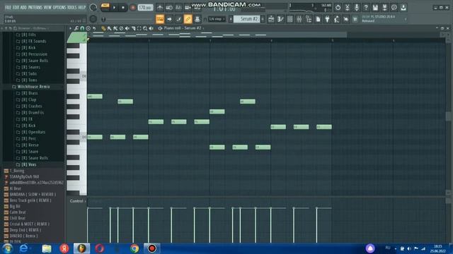Toggle the highlighted orange keyboard icon
453x254 pixels.
click(160, 19)
